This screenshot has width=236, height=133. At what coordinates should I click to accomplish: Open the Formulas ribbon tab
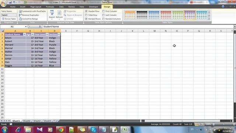click(50, 7)
